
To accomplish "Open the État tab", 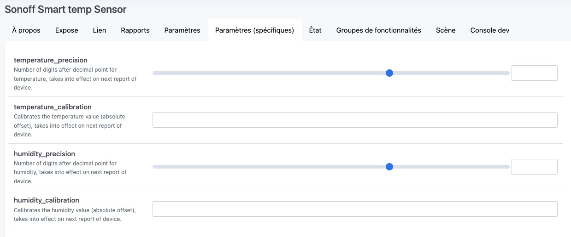I will click(x=315, y=30).
